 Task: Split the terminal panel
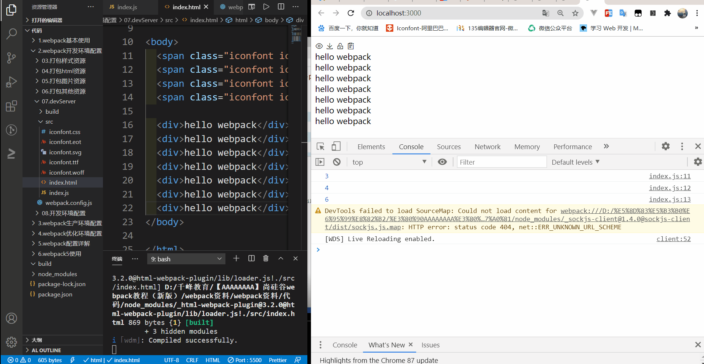click(x=252, y=258)
